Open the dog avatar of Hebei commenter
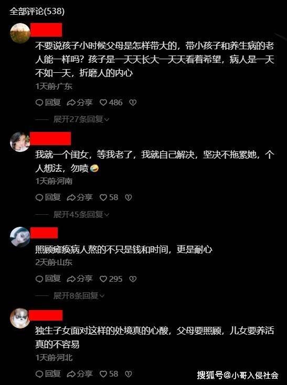The image size is (287, 385). tap(20, 318)
